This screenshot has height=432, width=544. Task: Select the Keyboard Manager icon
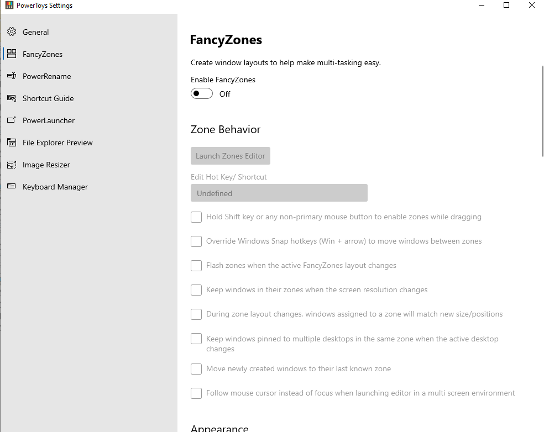12,187
